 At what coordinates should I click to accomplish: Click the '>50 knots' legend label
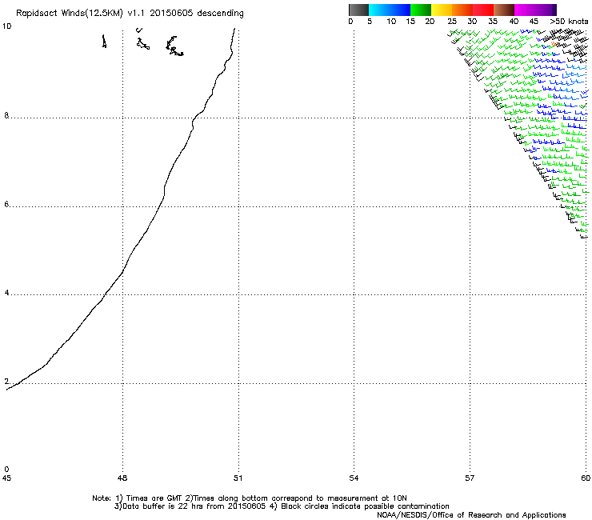pyautogui.click(x=569, y=22)
